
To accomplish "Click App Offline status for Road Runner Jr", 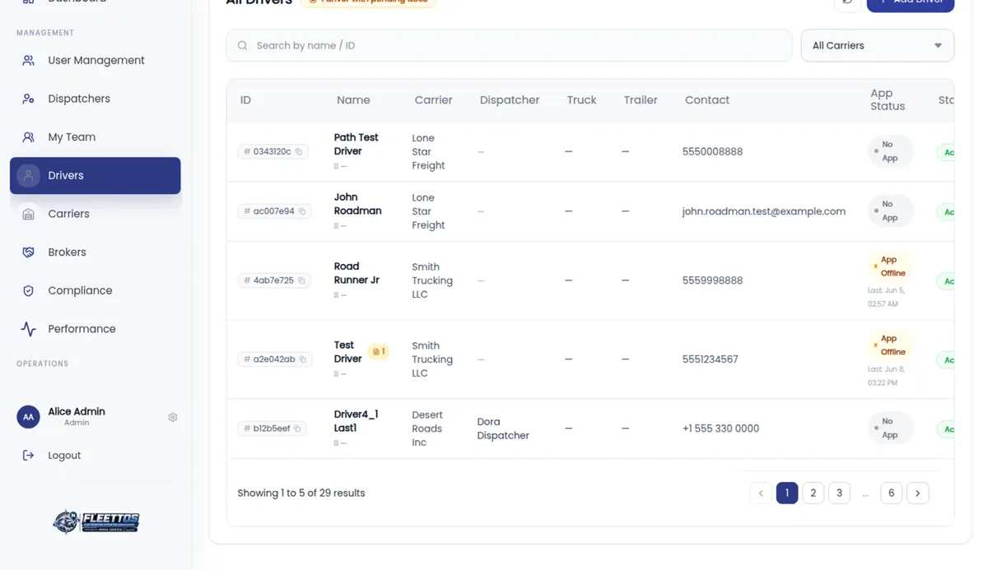I will (x=891, y=266).
